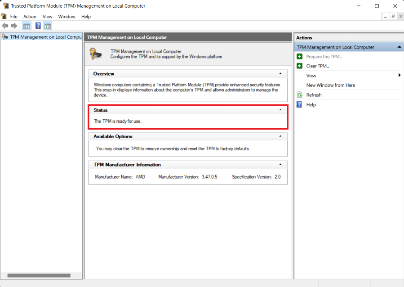
Task: Toggle the Show/Hide Action Pane toolbar icon
Action: pyautogui.click(x=48, y=26)
